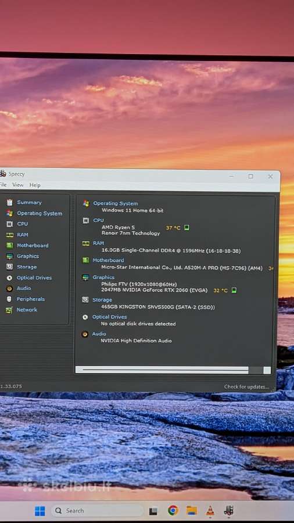Screen dimensions: 294x523
Task: Click the horizontal scrollbar in summary pane
Action: 173,370
